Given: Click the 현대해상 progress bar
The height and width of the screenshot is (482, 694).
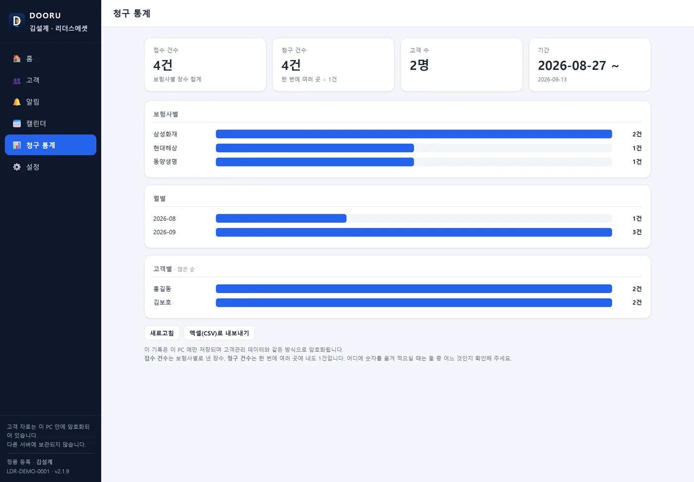Looking at the screenshot, I should [x=414, y=148].
